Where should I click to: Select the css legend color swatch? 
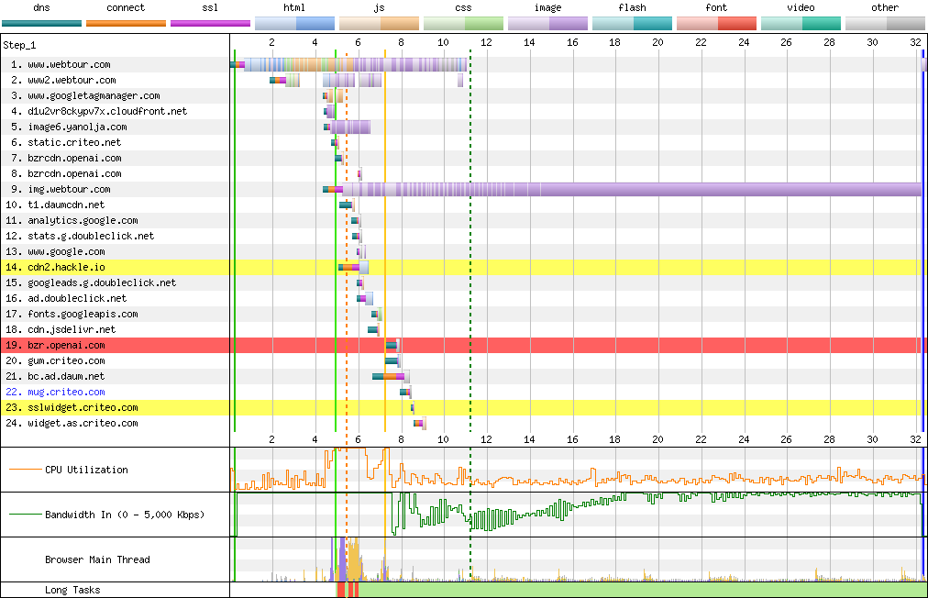(463, 24)
